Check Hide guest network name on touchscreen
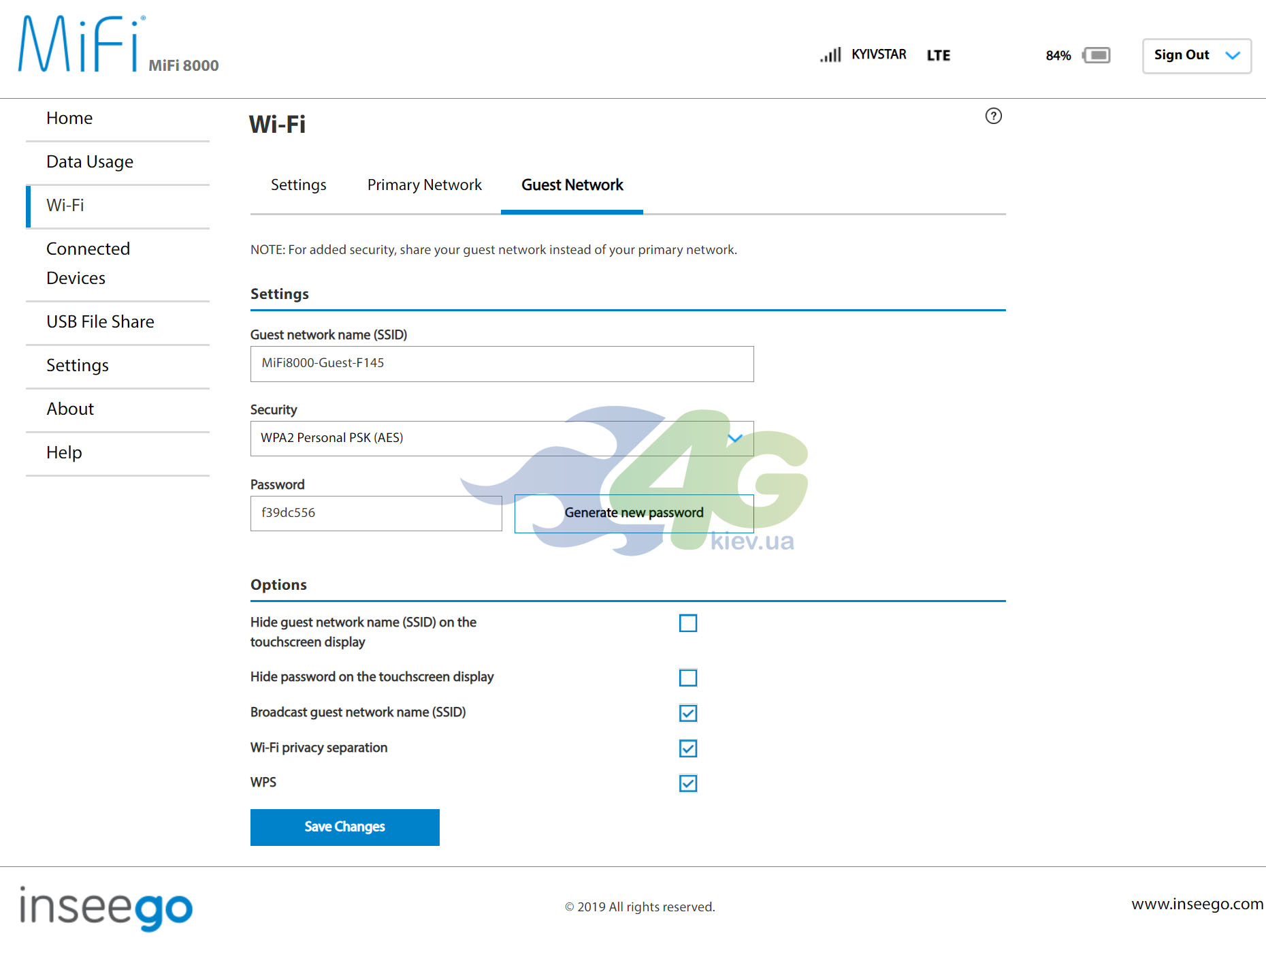 pyautogui.click(x=688, y=623)
